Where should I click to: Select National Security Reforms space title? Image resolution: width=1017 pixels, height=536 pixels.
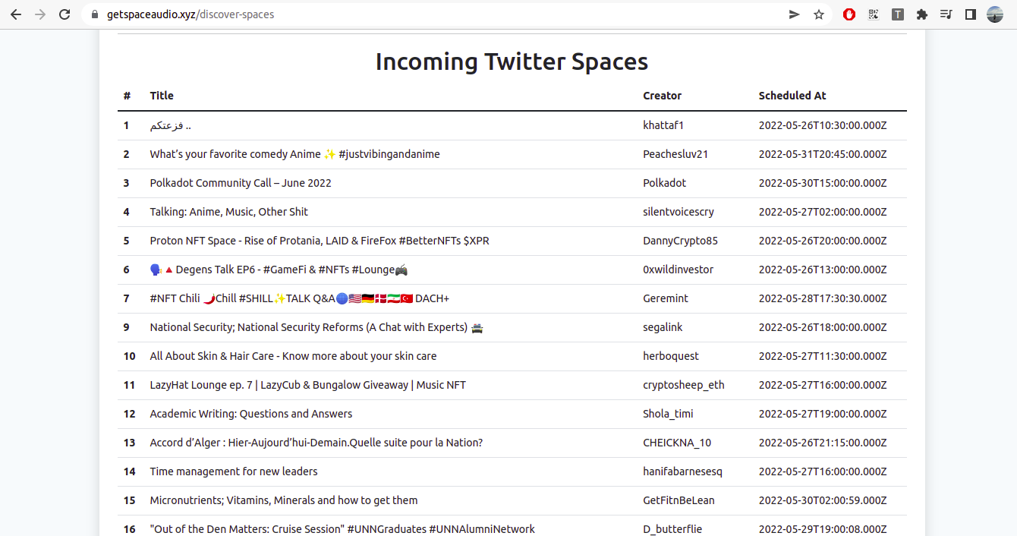pos(317,327)
